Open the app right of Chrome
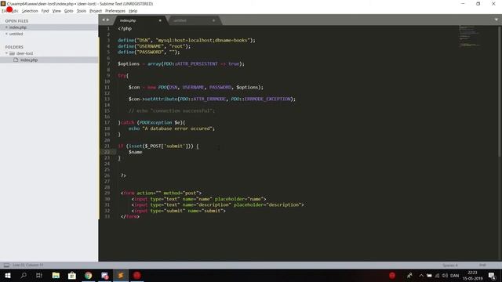Screen dimensions: 502x282 104,275
